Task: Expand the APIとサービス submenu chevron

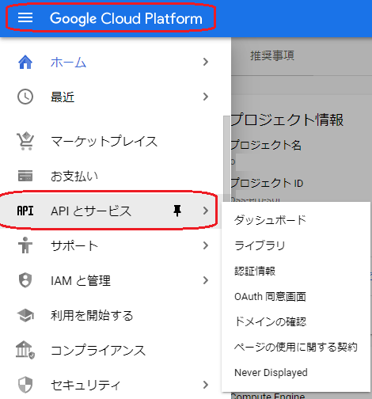Action: click(x=206, y=211)
